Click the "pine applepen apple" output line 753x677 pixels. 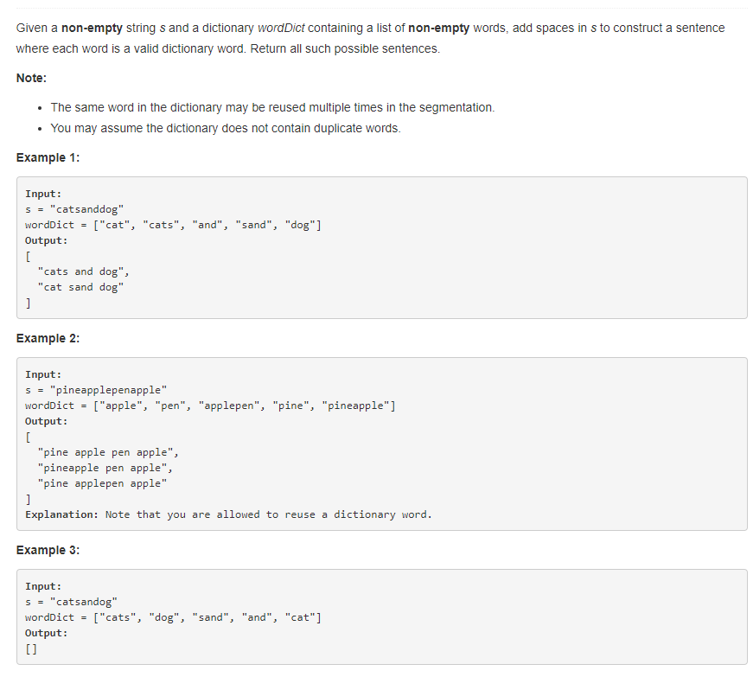(102, 483)
